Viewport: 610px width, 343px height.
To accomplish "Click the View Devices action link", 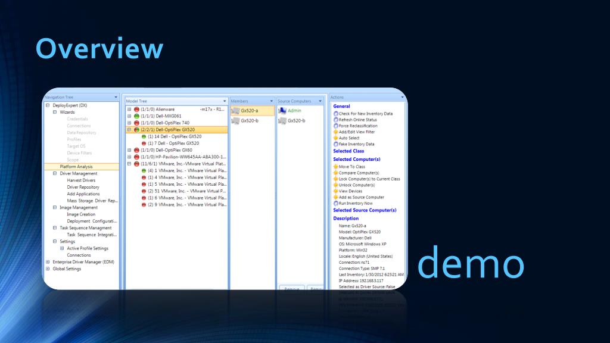I will tap(350, 191).
